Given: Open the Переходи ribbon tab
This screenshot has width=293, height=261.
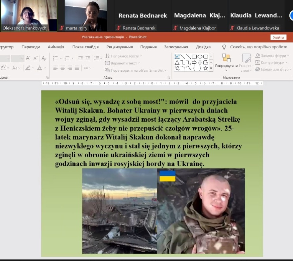Looking at the screenshot, I should pos(31,47).
